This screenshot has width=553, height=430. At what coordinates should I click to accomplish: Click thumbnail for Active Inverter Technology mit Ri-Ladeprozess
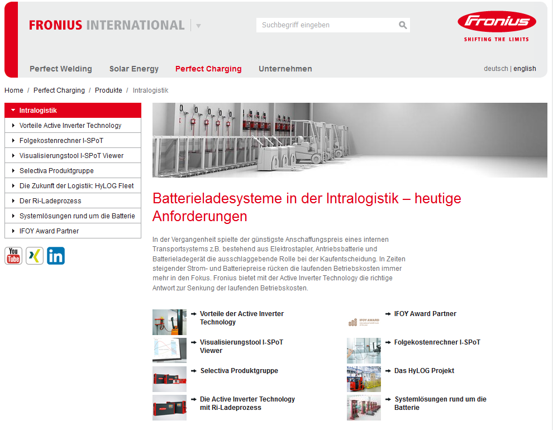(x=169, y=408)
